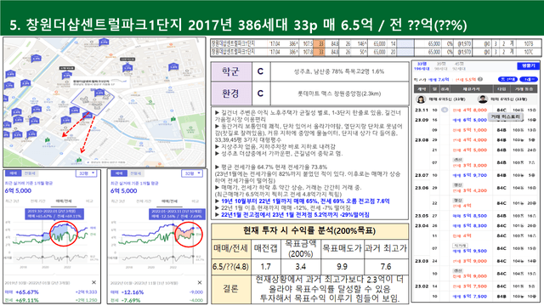Click the 매매 5억 8,500 transaction row
Viewport: 544px width, 306px height.
[475, 216]
